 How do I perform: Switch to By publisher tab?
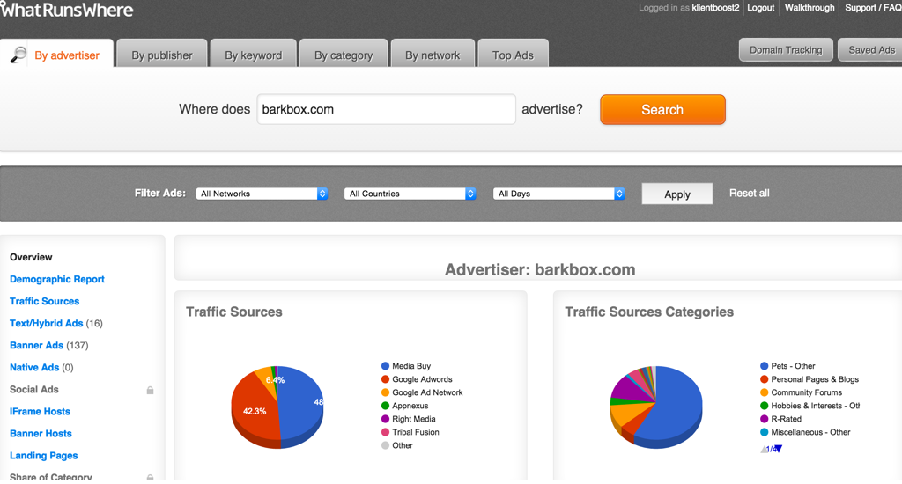tap(162, 54)
